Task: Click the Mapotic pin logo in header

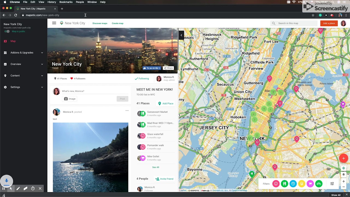Action: click(62, 23)
